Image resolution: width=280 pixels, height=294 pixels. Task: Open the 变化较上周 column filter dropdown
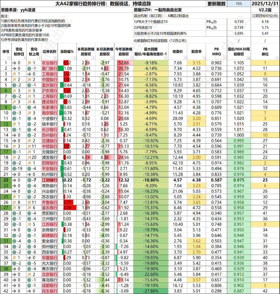click(x=39, y=58)
